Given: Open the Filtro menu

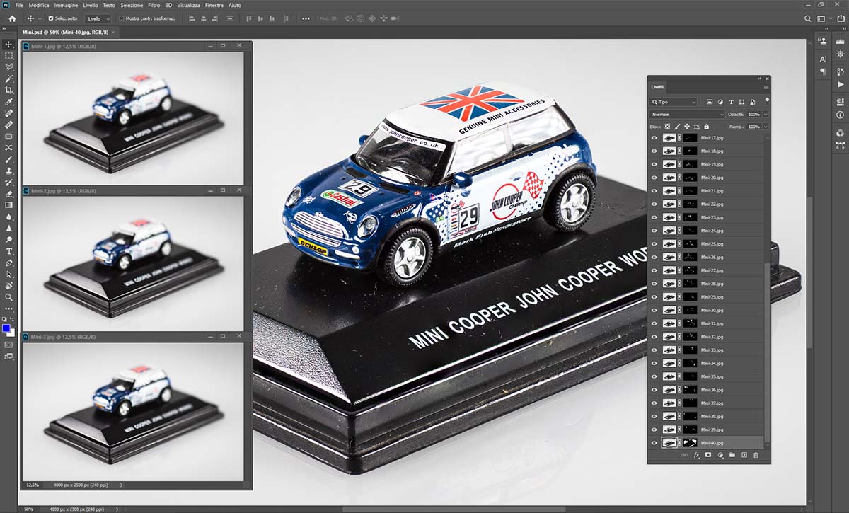Looking at the screenshot, I should (x=154, y=5).
